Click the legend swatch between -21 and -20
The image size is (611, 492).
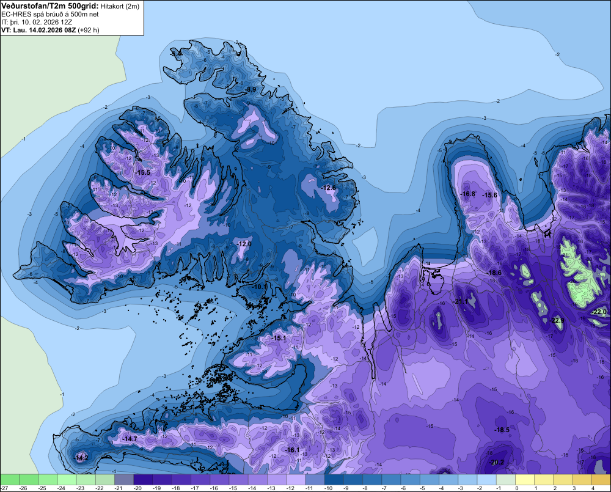pyautogui.click(x=124, y=479)
